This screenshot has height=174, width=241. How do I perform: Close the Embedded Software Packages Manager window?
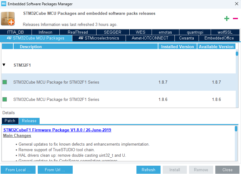tap(237, 4)
